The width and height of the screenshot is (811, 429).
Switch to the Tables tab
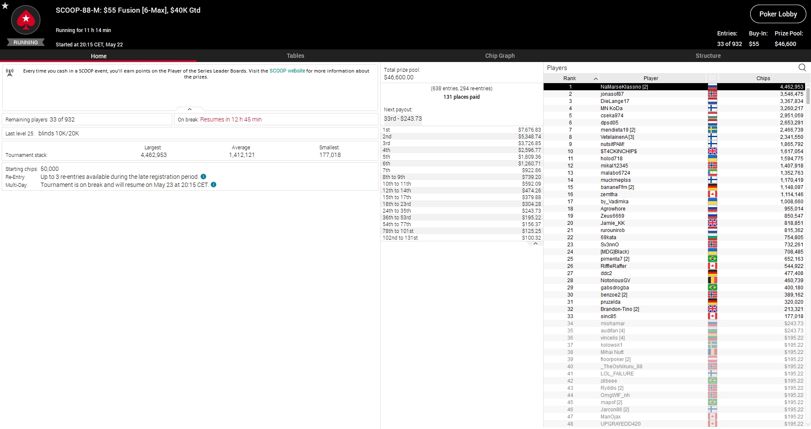point(295,56)
